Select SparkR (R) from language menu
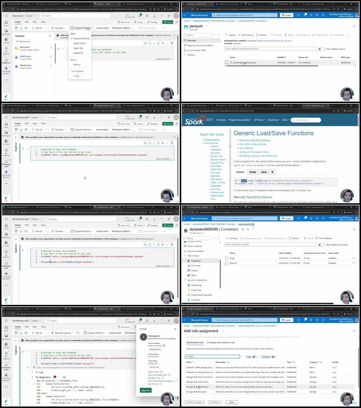Viewport: 361px width, 408px height. (x=78, y=53)
